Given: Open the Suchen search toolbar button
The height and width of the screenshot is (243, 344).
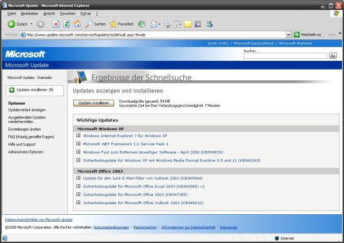Looking at the screenshot, I should point(96,24).
